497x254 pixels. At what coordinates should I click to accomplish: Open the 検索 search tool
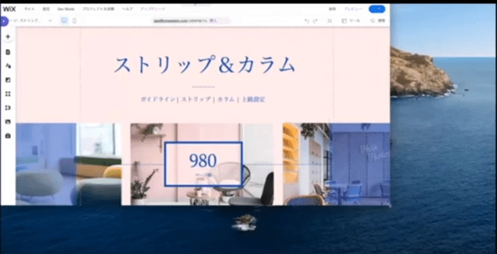(x=378, y=21)
